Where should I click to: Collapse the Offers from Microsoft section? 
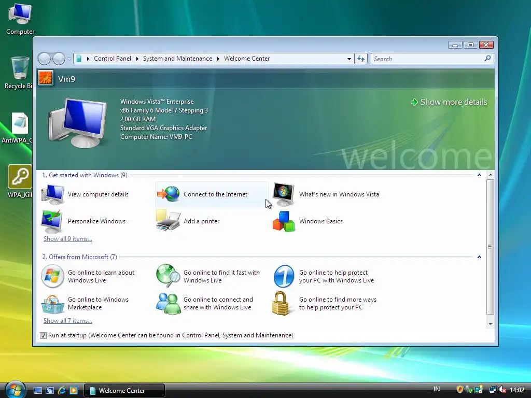(x=479, y=257)
